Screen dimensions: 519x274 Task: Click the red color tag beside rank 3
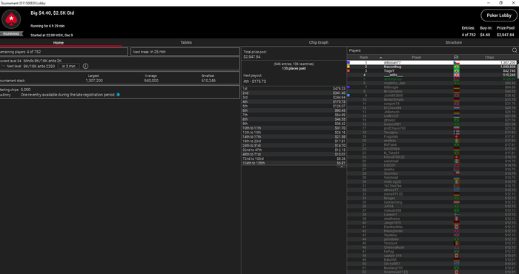(348, 70)
